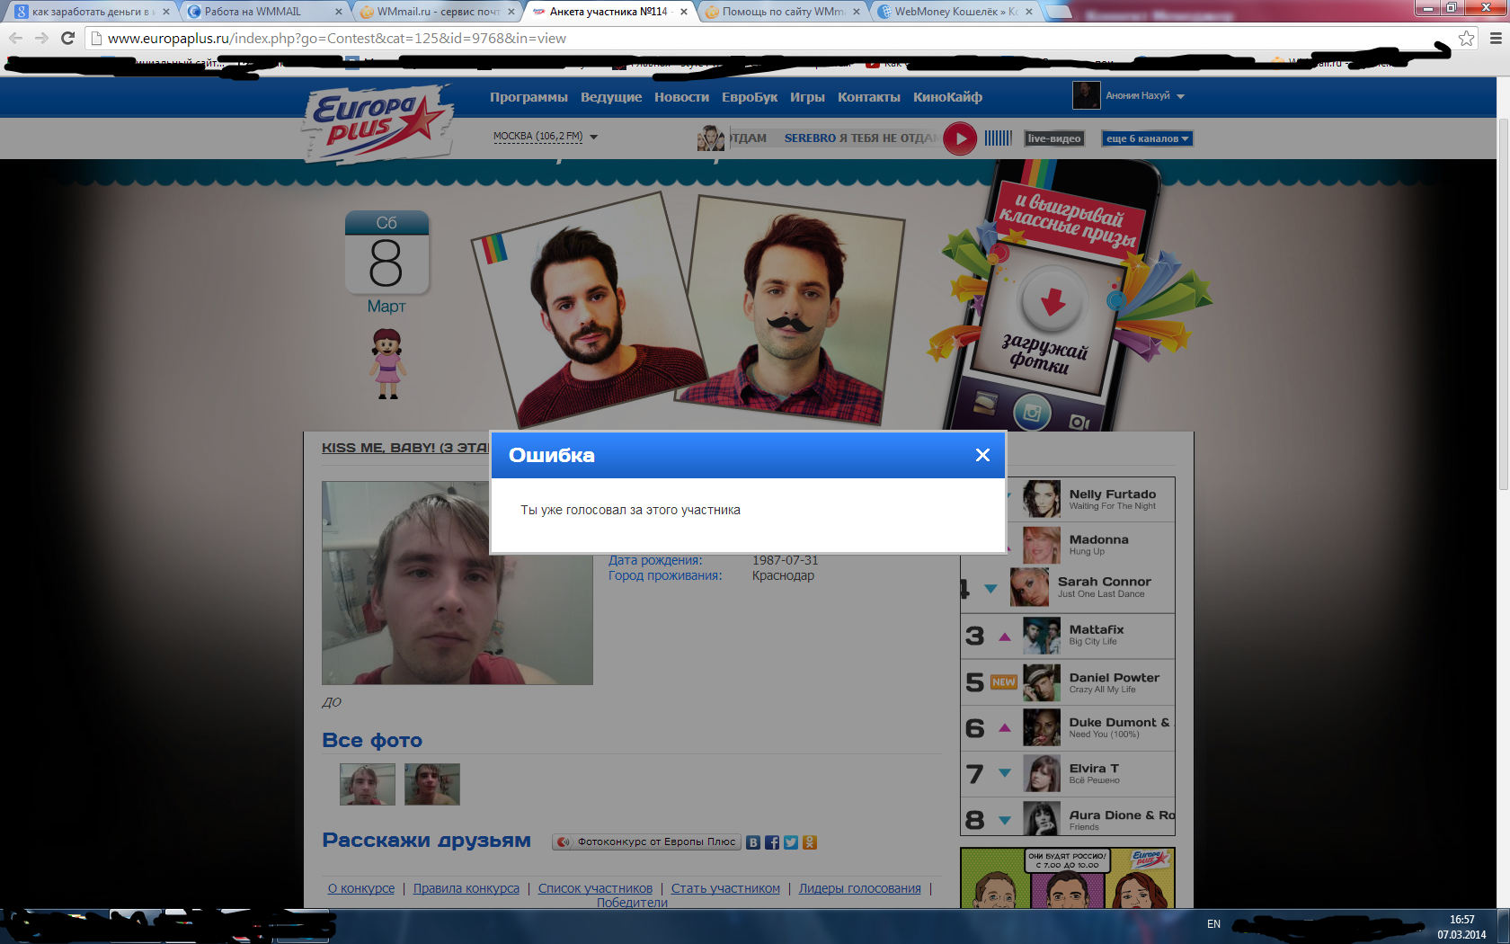Open 'KISS ME, BABY!' contest link
This screenshot has height=944, width=1510.
coord(405,448)
